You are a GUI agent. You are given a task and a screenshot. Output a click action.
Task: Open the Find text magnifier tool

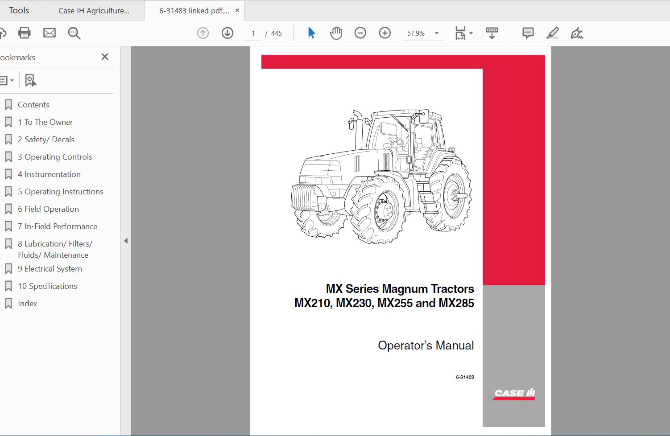(x=74, y=33)
